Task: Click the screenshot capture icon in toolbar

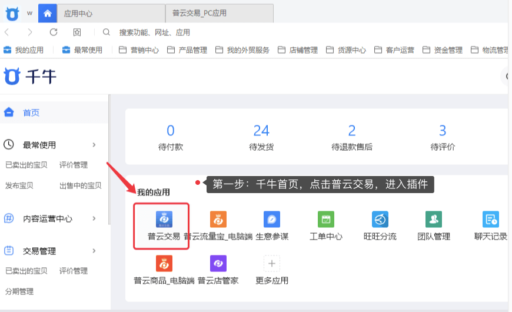Action: tap(77, 32)
